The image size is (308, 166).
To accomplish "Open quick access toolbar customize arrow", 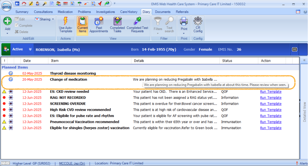I will (x=114, y=4).
